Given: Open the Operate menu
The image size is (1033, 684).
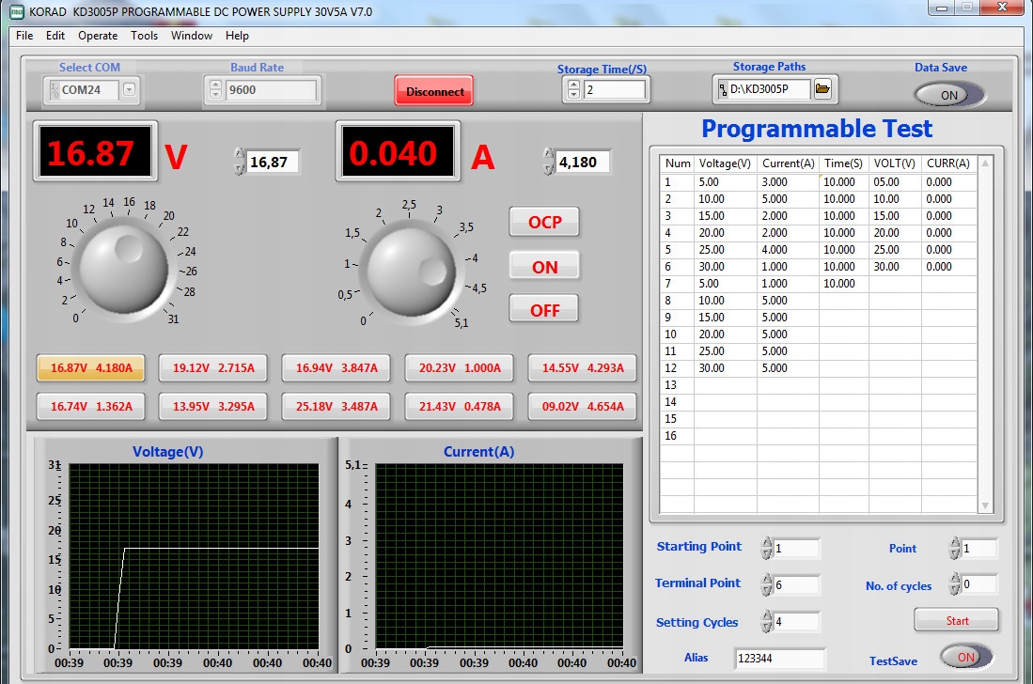Looking at the screenshot, I should point(98,36).
